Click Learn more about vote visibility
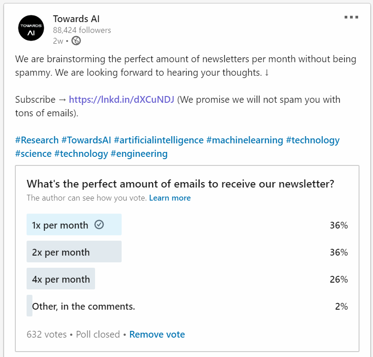This screenshot has height=357, width=373. point(170,198)
